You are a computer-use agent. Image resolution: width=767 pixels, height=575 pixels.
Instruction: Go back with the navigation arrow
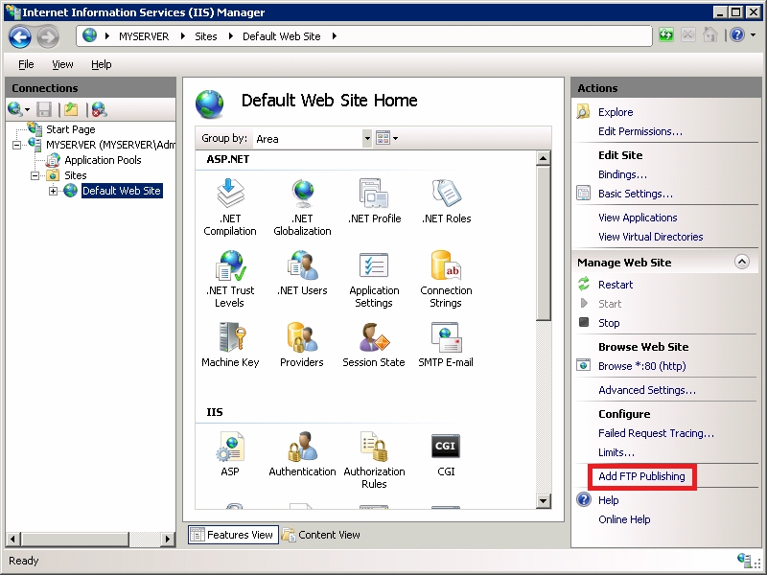click(x=20, y=36)
